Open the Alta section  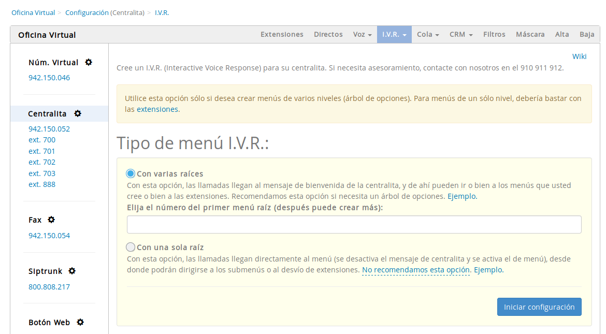tap(562, 34)
